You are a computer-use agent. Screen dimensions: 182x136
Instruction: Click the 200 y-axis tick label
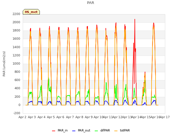pyautogui.click(x=17, y=97)
